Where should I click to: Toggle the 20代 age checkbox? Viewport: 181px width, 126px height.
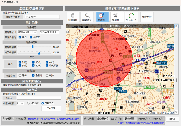pos(20,62)
